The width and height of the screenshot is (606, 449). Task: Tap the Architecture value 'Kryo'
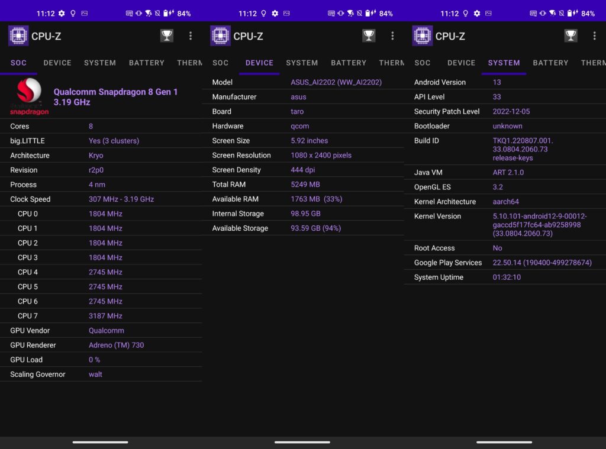tap(96, 156)
